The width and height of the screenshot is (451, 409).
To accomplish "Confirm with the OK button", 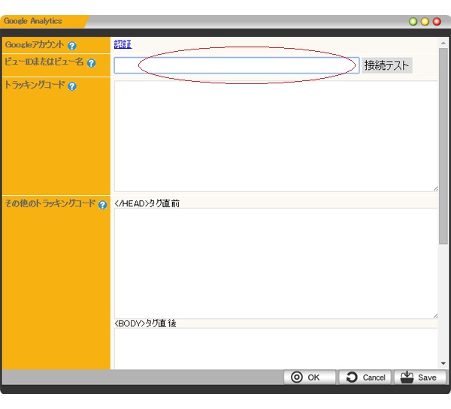I will (310, 377).
